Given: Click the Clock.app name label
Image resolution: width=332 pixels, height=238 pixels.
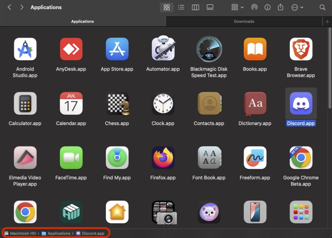Looking at the screenshot, I should tap(163, 123).
